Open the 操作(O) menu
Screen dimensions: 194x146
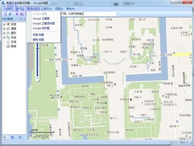click(x=48, y=9)
